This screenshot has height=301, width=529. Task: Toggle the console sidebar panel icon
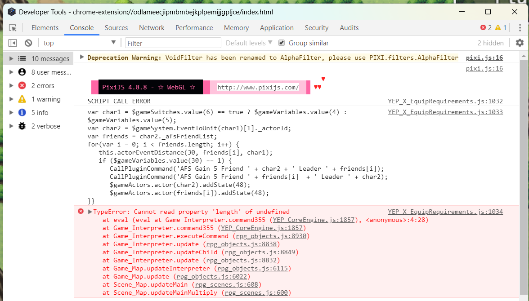tap(13, 43)
